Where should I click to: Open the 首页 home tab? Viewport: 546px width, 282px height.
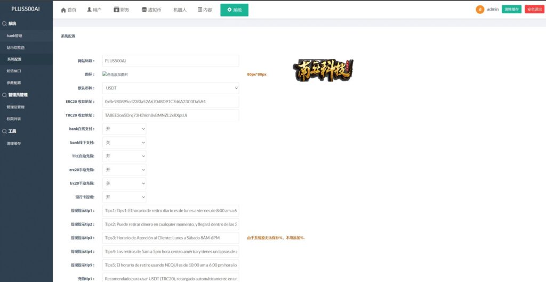coord(69,10)
